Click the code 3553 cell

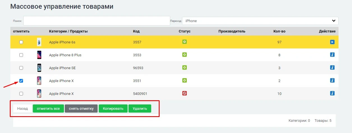pos(137,55)
